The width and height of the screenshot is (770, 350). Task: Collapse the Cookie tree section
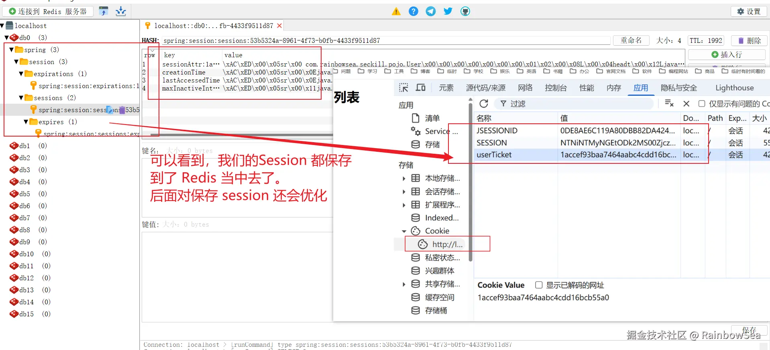pos(404,231)
